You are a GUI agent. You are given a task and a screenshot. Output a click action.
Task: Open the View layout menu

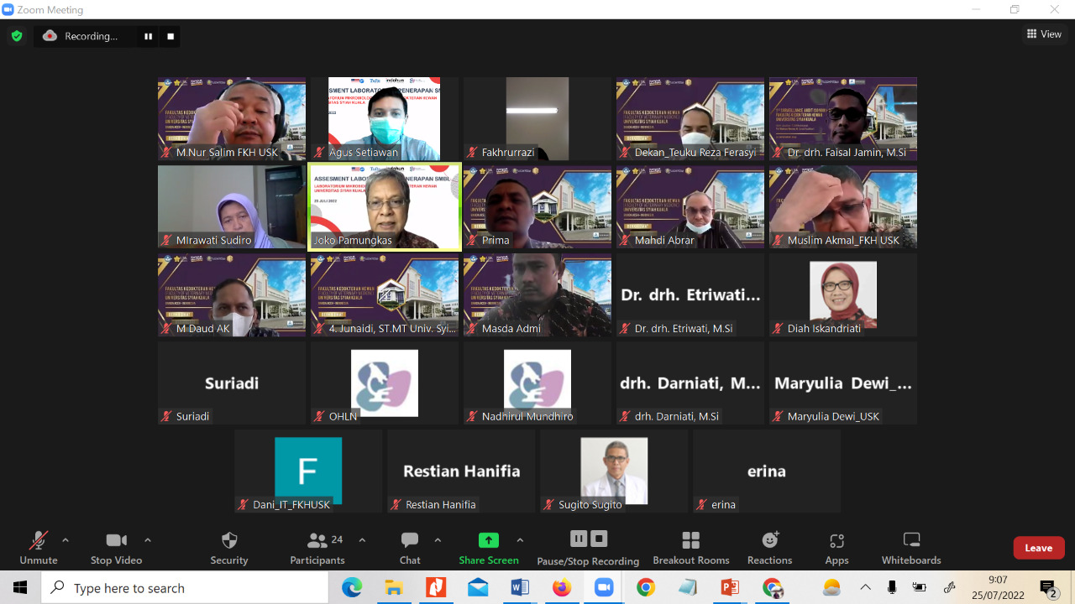pos(1044,34)
